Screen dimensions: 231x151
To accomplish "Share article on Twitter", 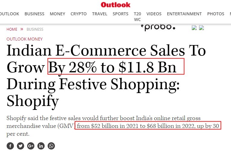I will [21, 146].
